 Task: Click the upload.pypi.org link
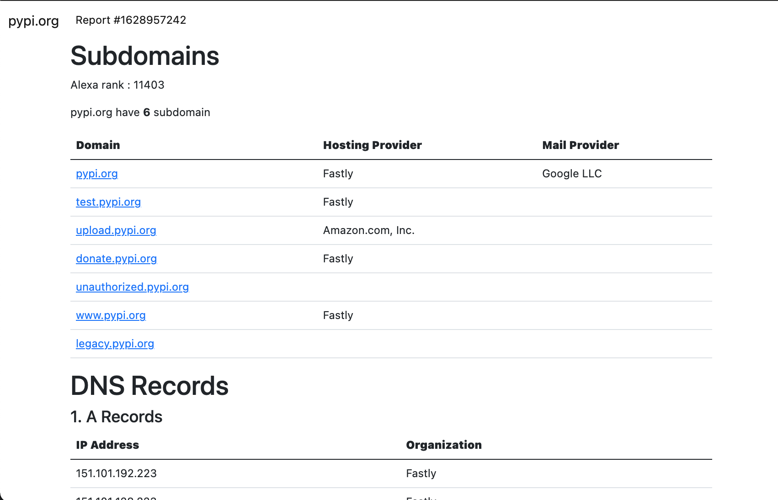click(116, 230)
